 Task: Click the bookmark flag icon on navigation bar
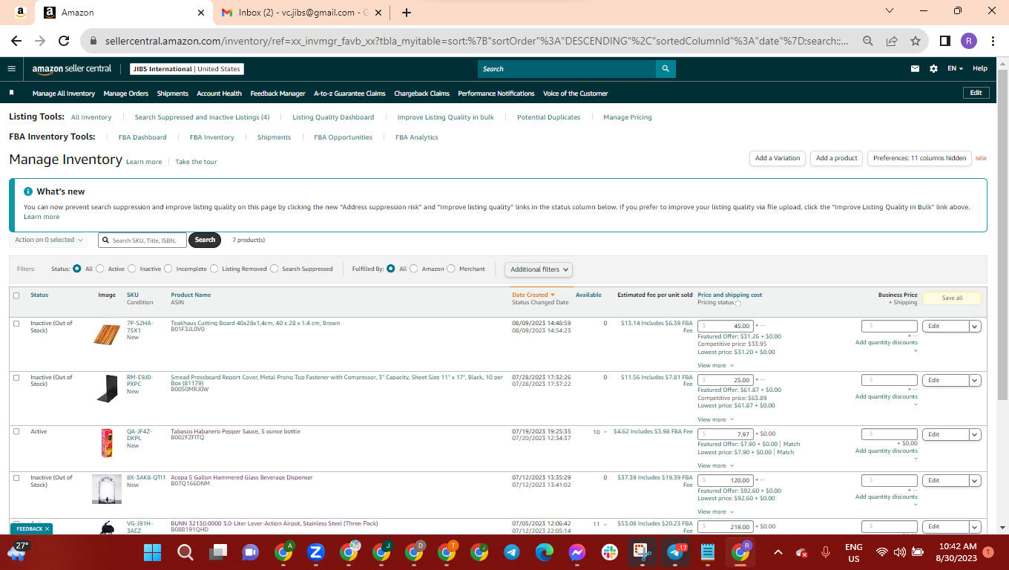pos(12,94)
